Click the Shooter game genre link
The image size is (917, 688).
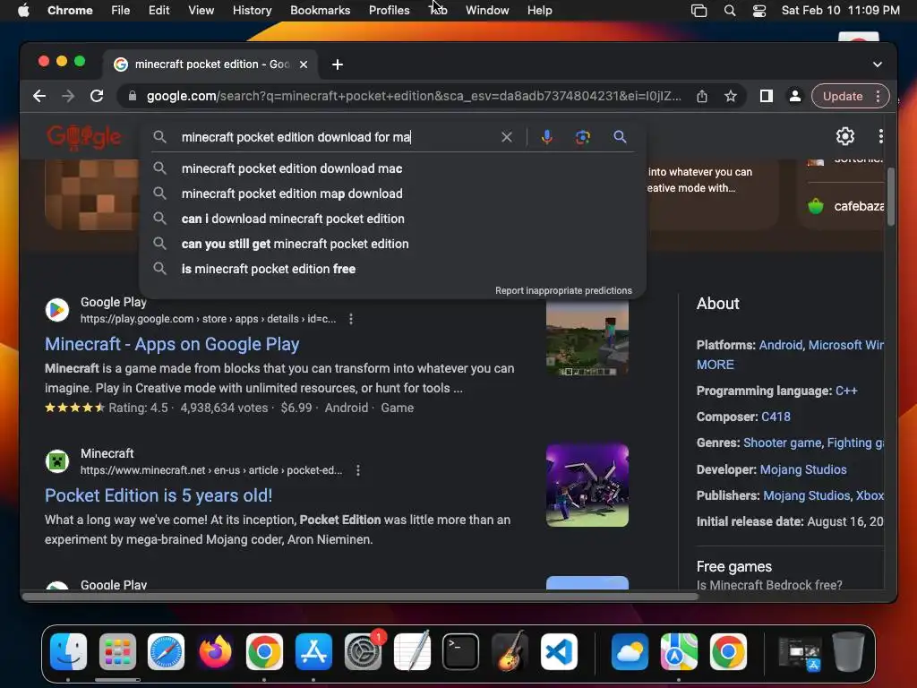click(x=782, y=443)
